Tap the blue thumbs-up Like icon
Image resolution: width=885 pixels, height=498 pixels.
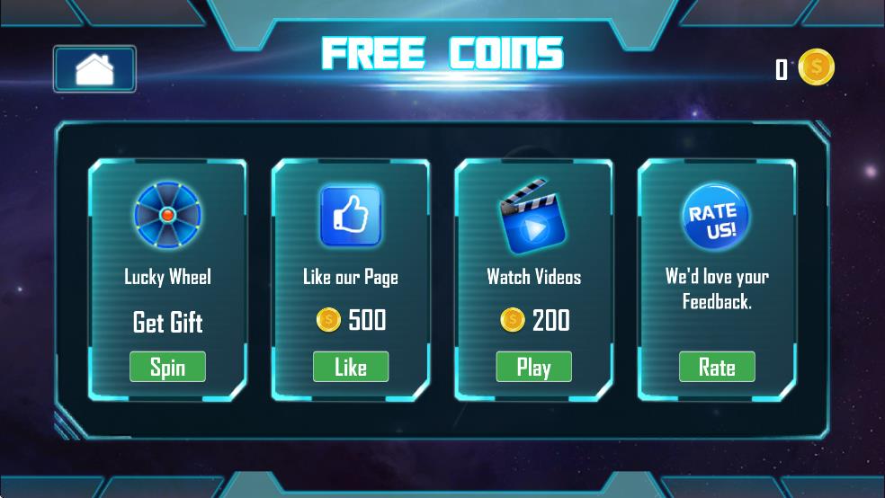coord(351,216)
